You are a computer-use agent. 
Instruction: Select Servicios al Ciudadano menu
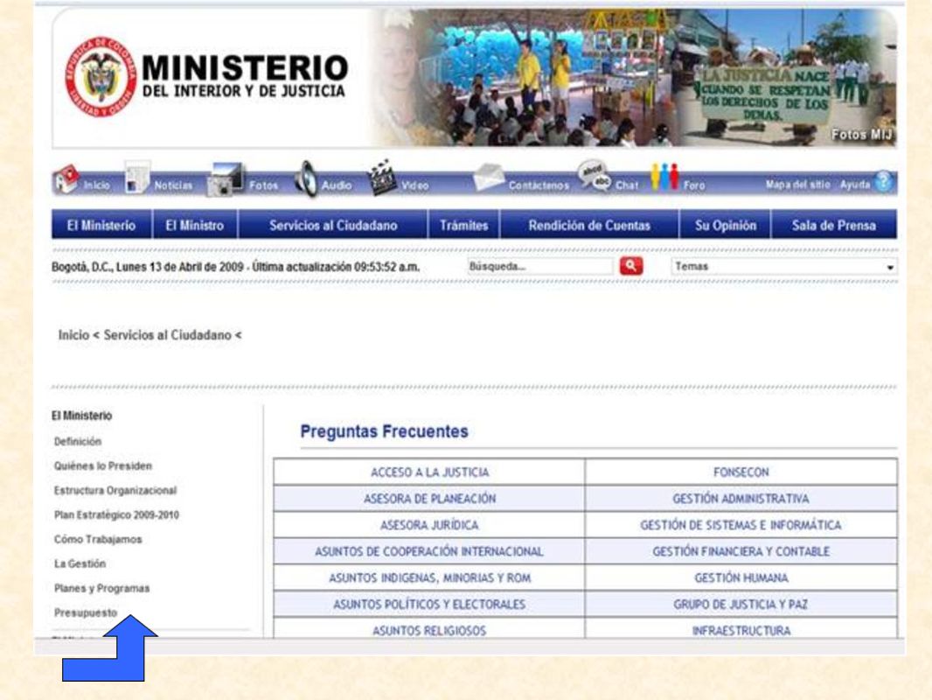coord(333,226)
